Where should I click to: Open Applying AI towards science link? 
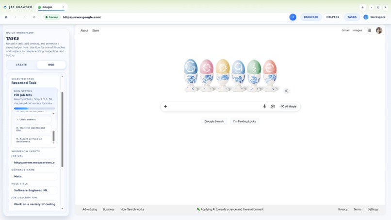point(230,209)
